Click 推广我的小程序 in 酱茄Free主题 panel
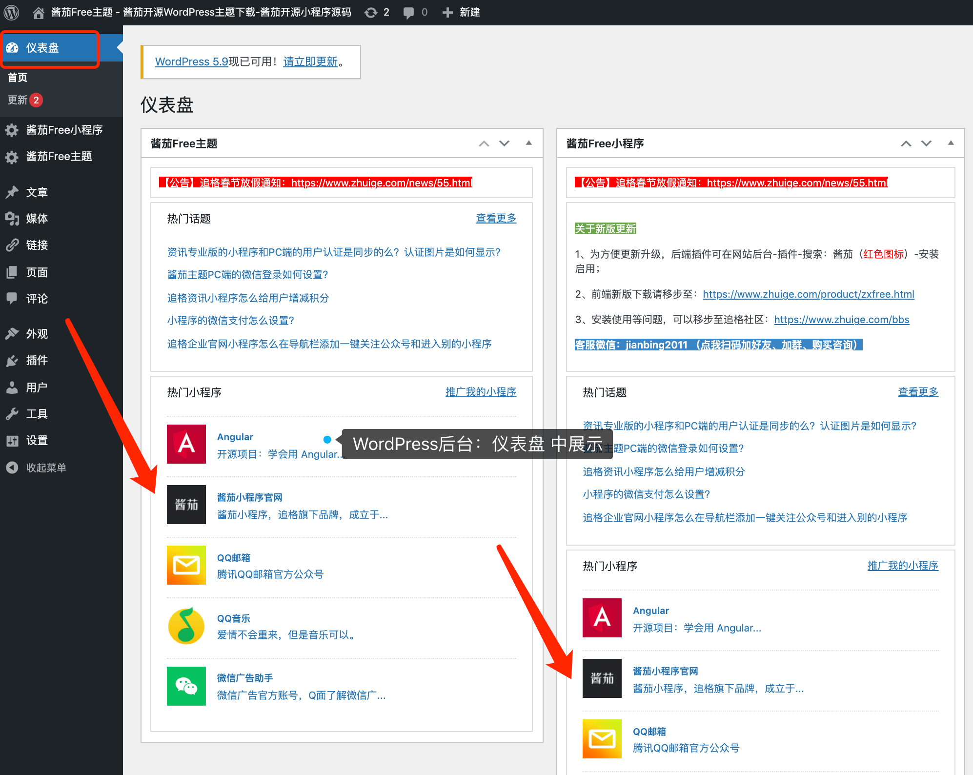Screen dimensions: 973x775 (x=481, y=392)
